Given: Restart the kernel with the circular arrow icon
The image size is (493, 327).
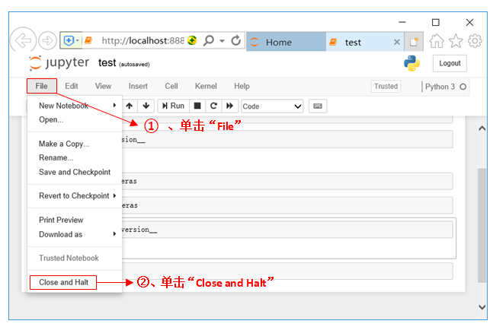Looking at the screenshot, I should point(213,106).
